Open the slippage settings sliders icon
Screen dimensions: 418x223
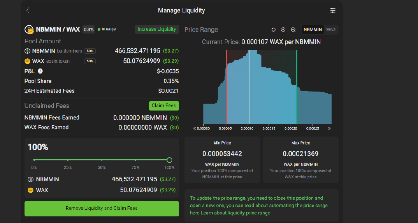(333, 11)
